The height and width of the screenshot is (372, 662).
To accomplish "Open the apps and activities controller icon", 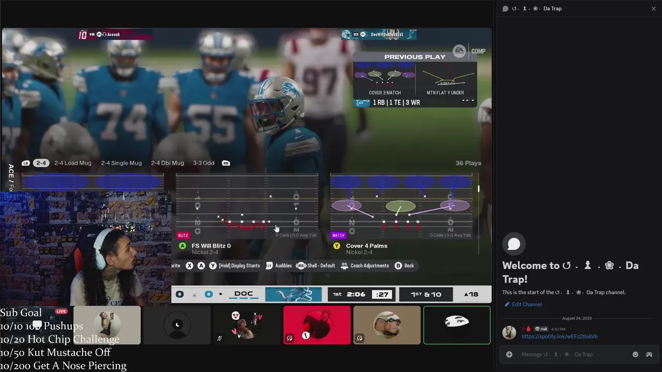I will 649,354.
